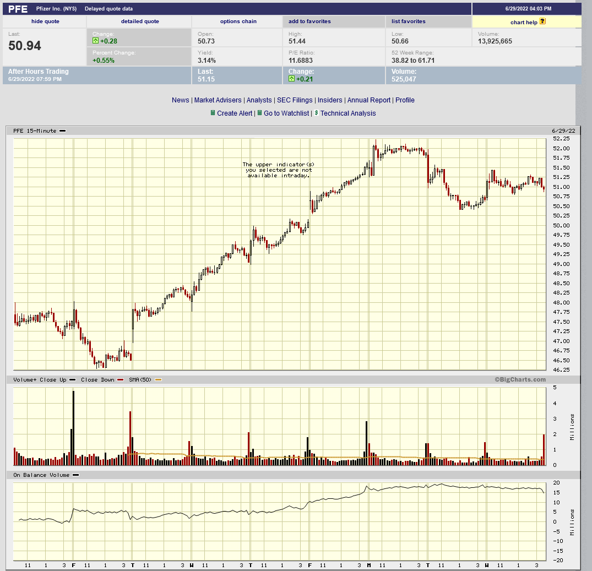592x571 pixels.
Task: Click the hide quote link
Action: tap(45, 21)
